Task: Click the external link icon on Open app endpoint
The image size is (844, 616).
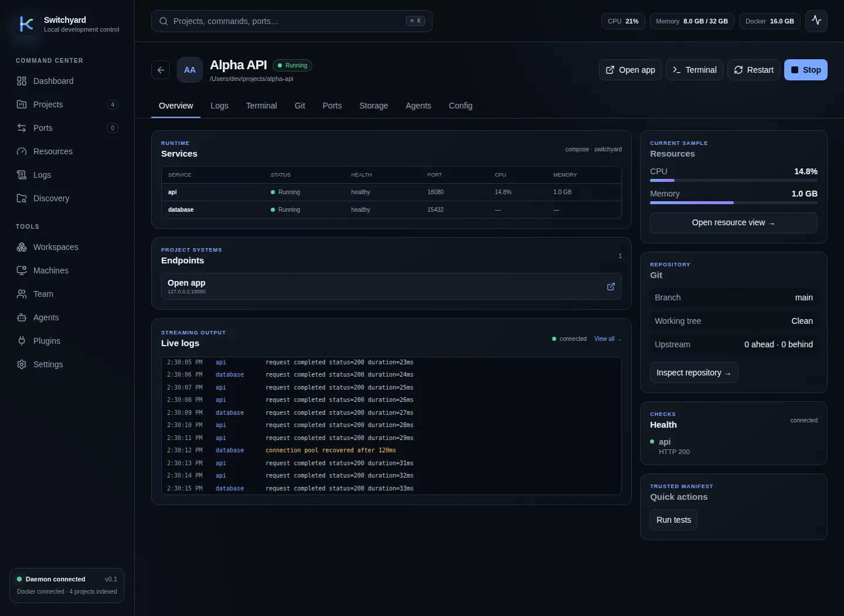Action: coord(611,286)
